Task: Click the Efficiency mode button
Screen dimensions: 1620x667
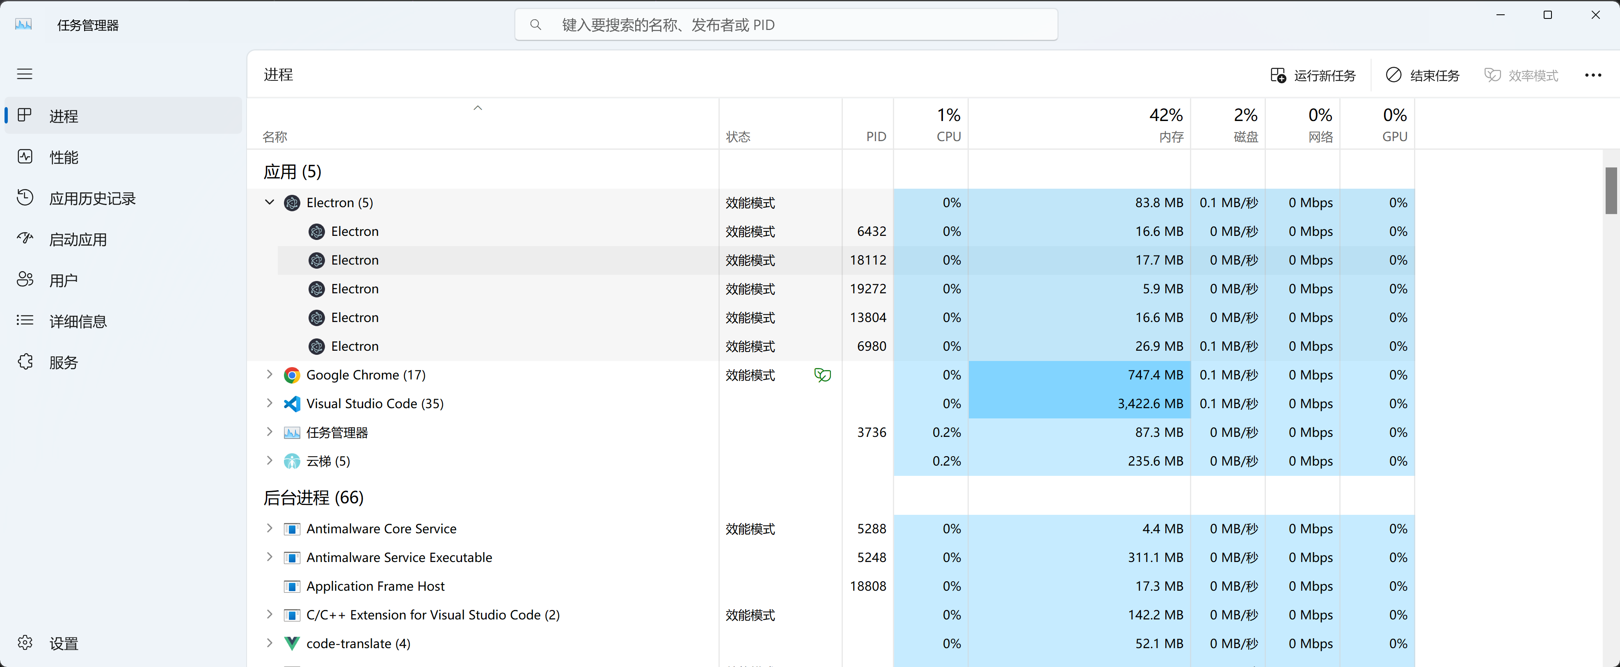Action: pyautogui.click(x=1521, y=75)
